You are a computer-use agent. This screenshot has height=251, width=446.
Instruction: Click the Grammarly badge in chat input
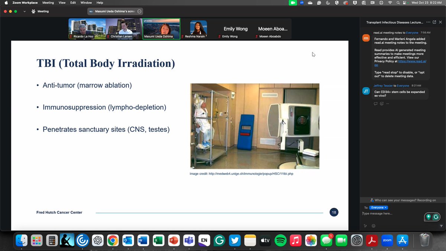click(x=436, y=217)
